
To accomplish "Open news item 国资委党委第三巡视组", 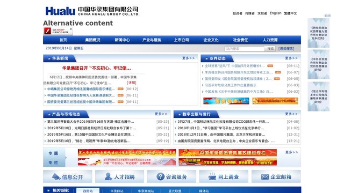I will (x=81, y=102).
